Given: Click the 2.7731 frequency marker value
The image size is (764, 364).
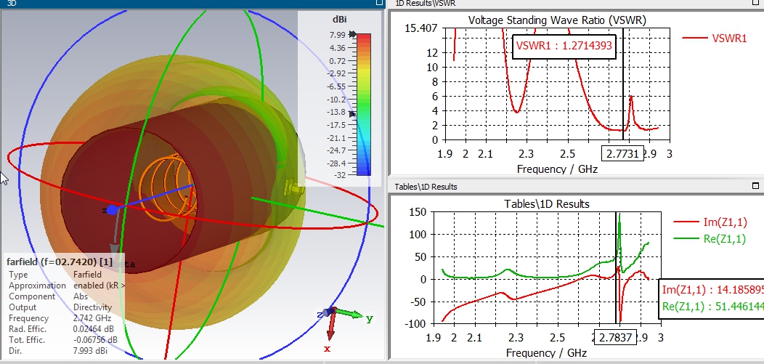Looking at the screenshot, I should click(x=622, y=154).
